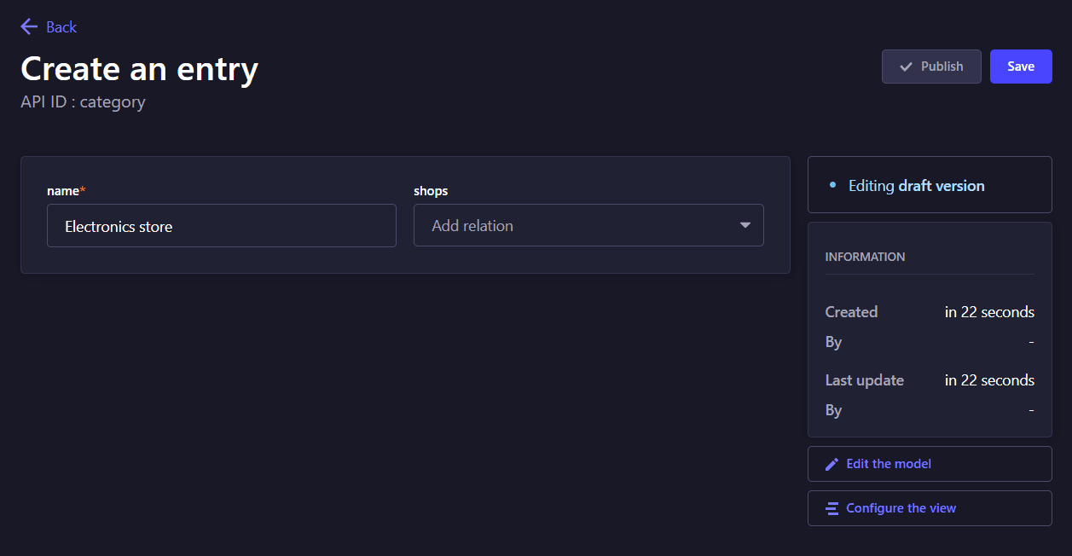Click the caret arrow of shops dropdown

coord(745,226)
